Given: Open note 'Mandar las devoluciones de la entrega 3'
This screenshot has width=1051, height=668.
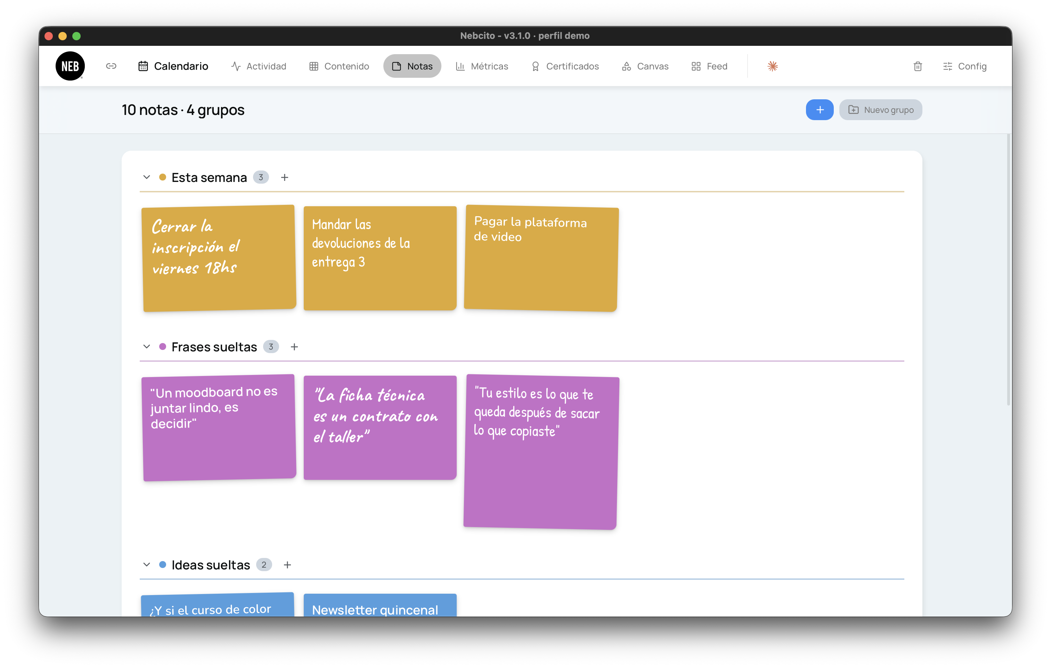Looking at the screenshot, I should pos(380,258).
